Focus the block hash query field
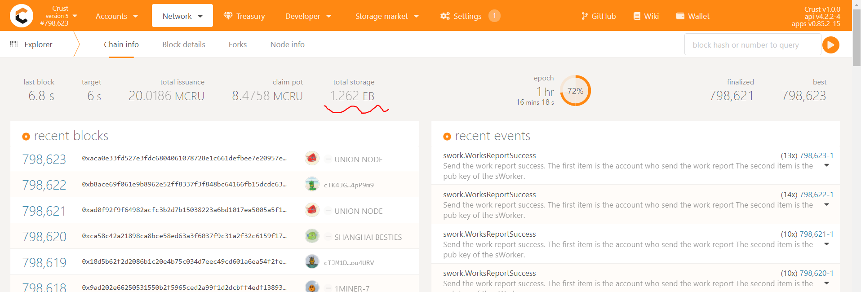Screen dimensions: 861x292 pyautogui.click(x=753, y=45)
